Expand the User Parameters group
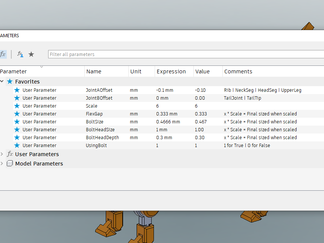This screenshot has height=243, width=324. [x=2, y=154]
